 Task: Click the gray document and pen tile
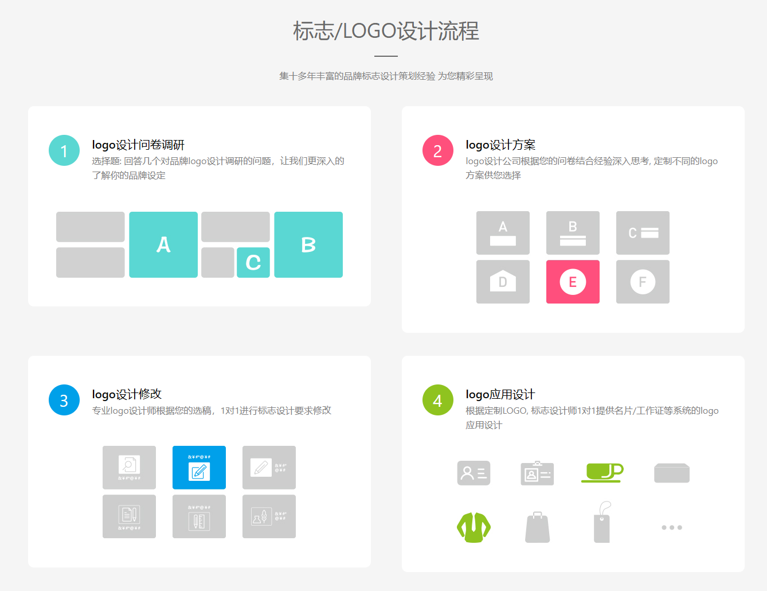(x=129, y=516)
